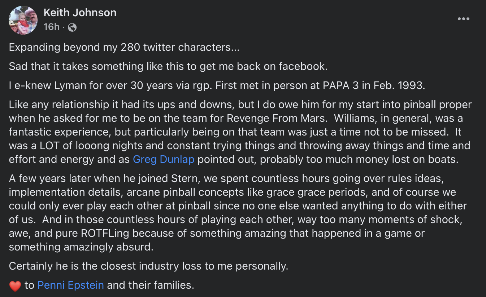The height and width of the screenshot is (297, 486).
Task: Open the three-dot post options menu
Action: [463, 19]
